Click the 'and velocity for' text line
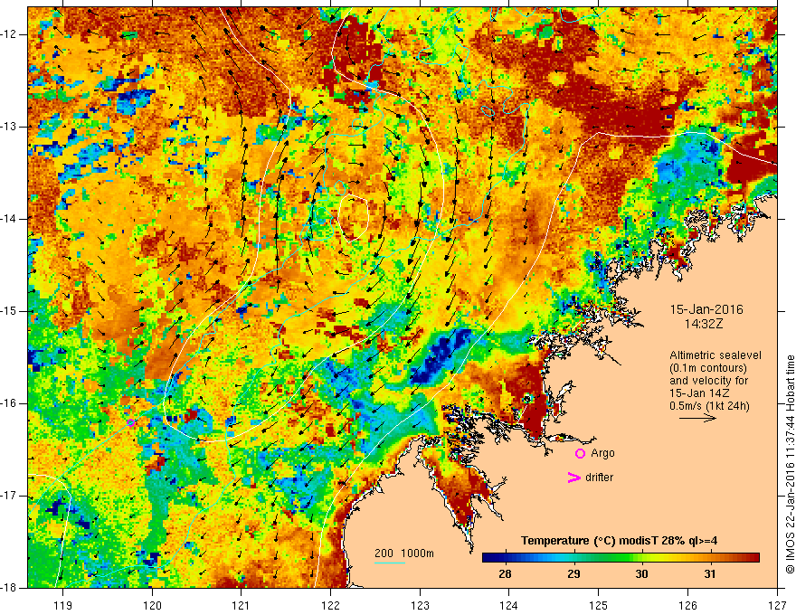The width and height of the screenshot is (796, 615). pyautogui.click(x=708, y=381)
